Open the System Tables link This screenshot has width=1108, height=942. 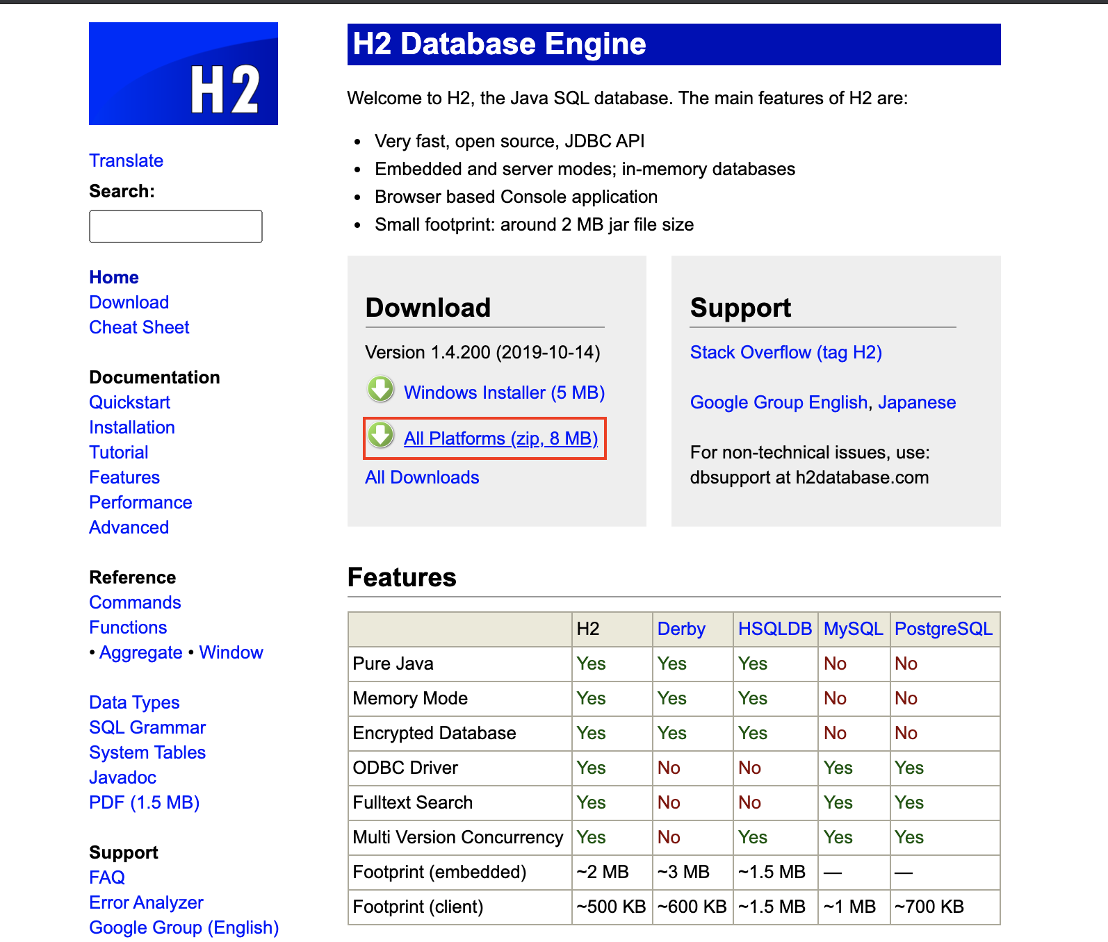coord(147,752)
